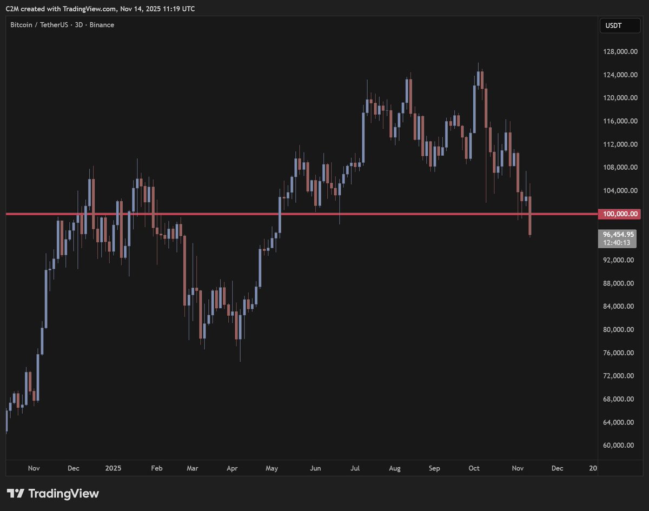Click the Feb label on time axis

156,468
